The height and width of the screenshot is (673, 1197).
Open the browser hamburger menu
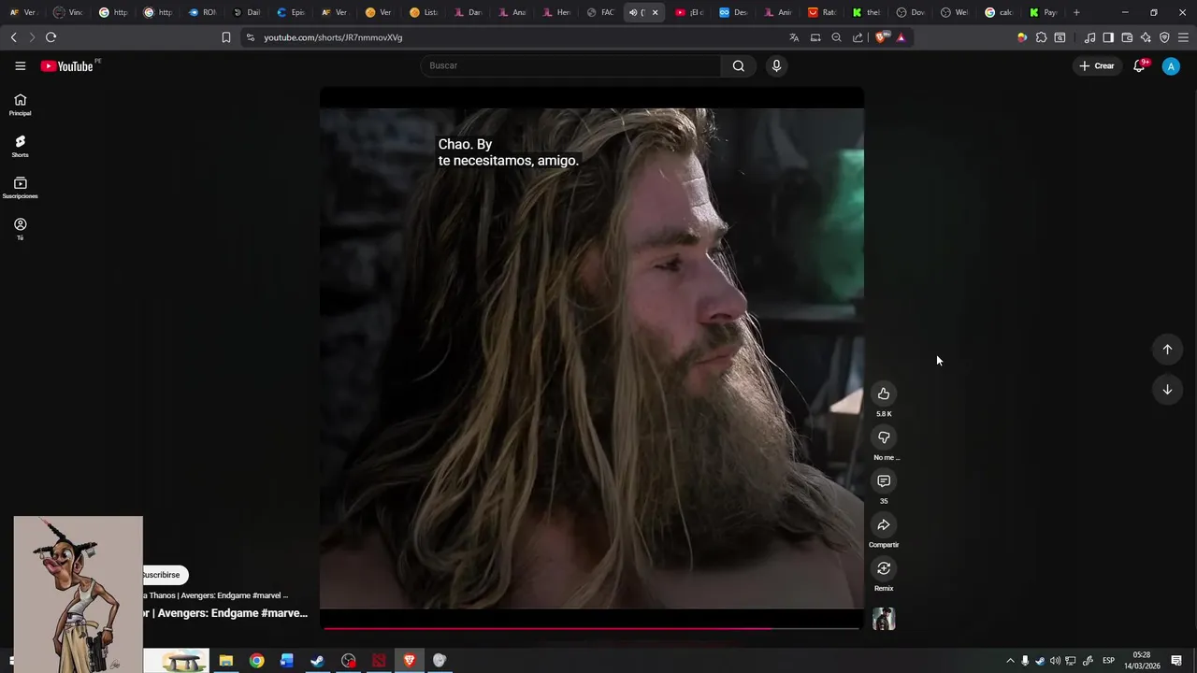(x=1184, y=37)
